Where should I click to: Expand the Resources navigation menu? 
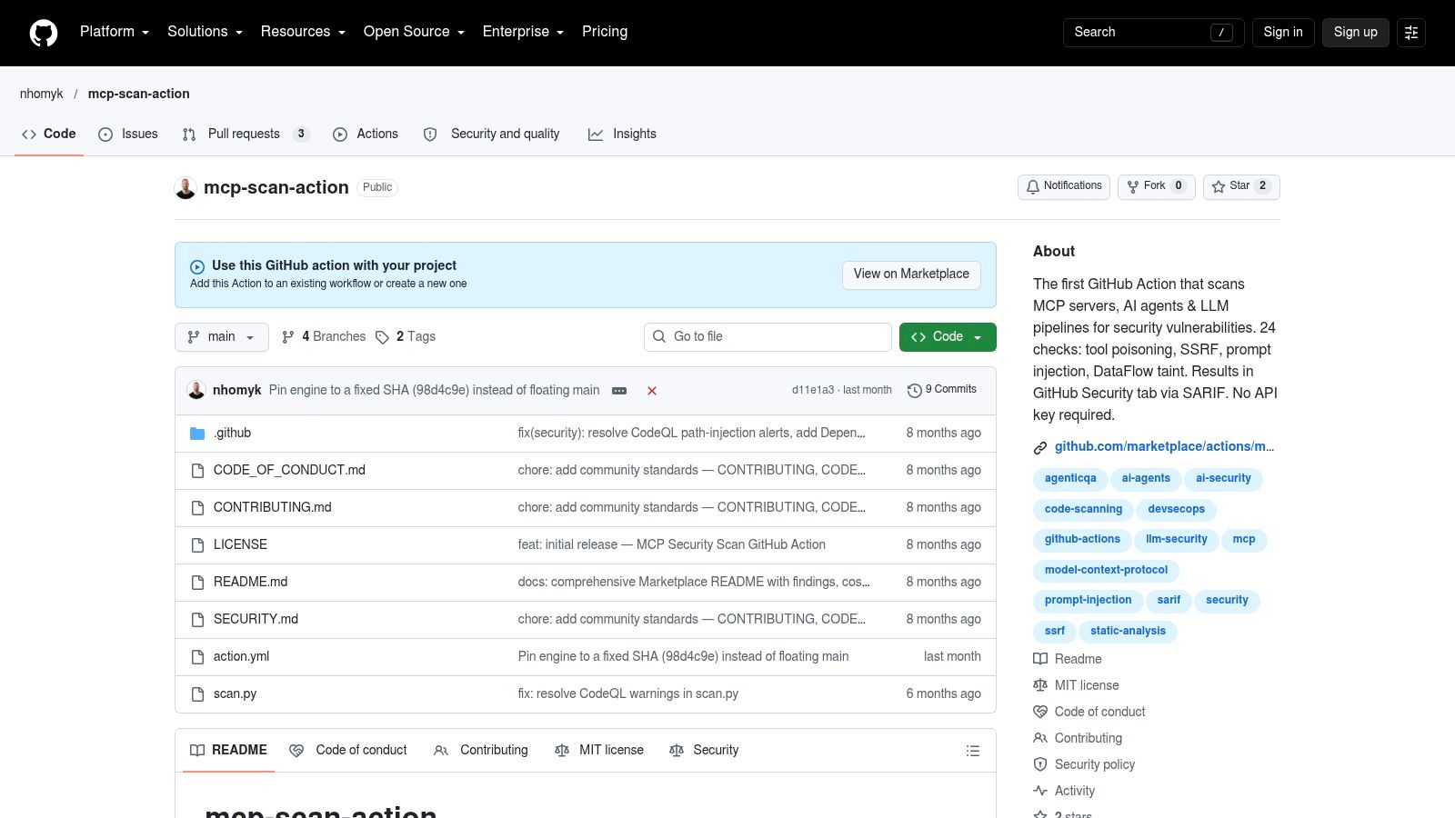(x=303, y=32)
